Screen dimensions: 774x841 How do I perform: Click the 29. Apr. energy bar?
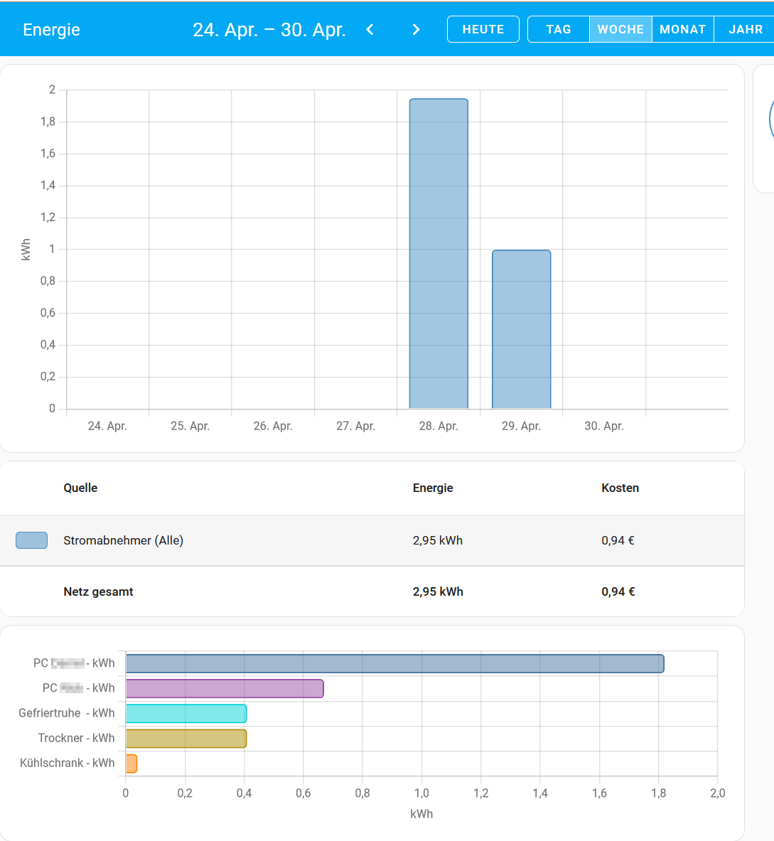pos(522,329)
